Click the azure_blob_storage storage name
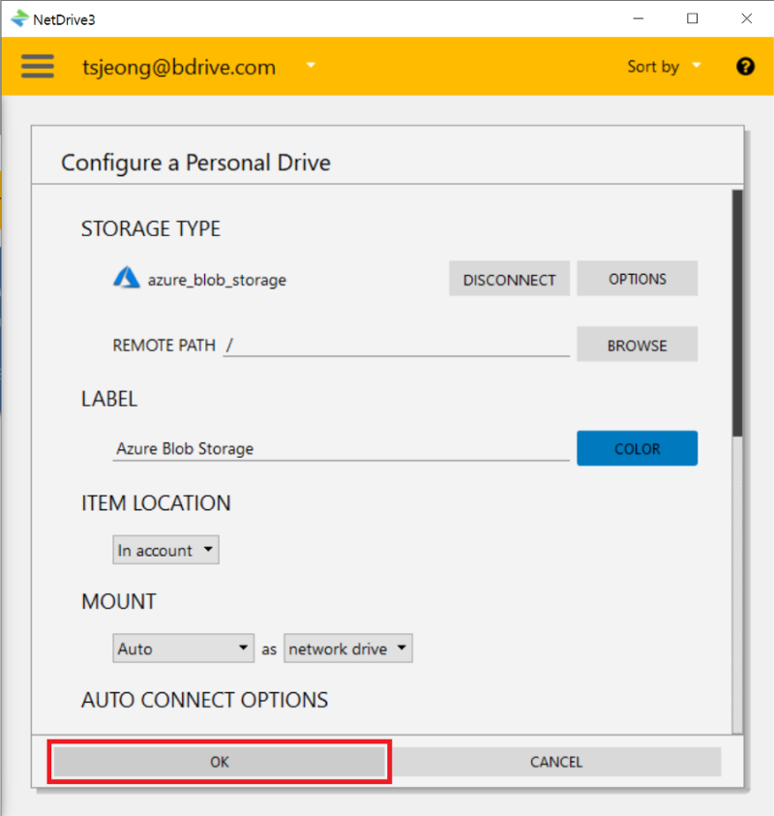The image size is (774, 816). tap(217, 280)
